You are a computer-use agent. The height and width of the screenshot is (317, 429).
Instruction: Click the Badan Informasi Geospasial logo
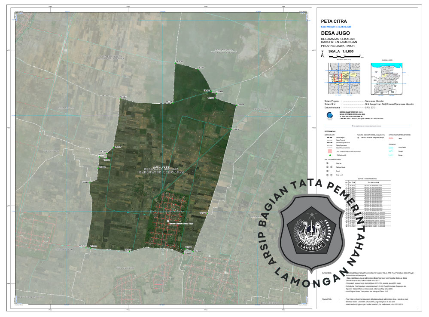click(x=331, y=116)
